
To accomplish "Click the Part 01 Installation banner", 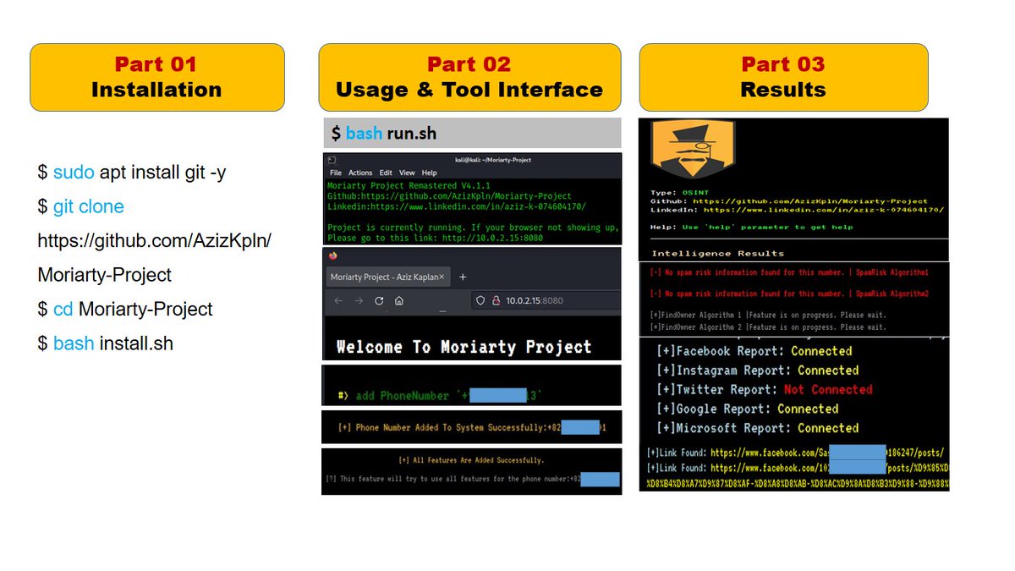I will tap(157, 77).
